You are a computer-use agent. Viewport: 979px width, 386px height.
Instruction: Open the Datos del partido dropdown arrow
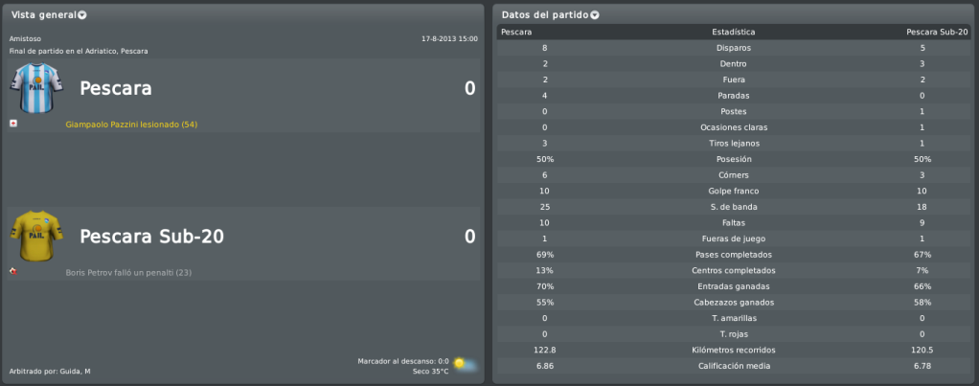click(595, 15)
